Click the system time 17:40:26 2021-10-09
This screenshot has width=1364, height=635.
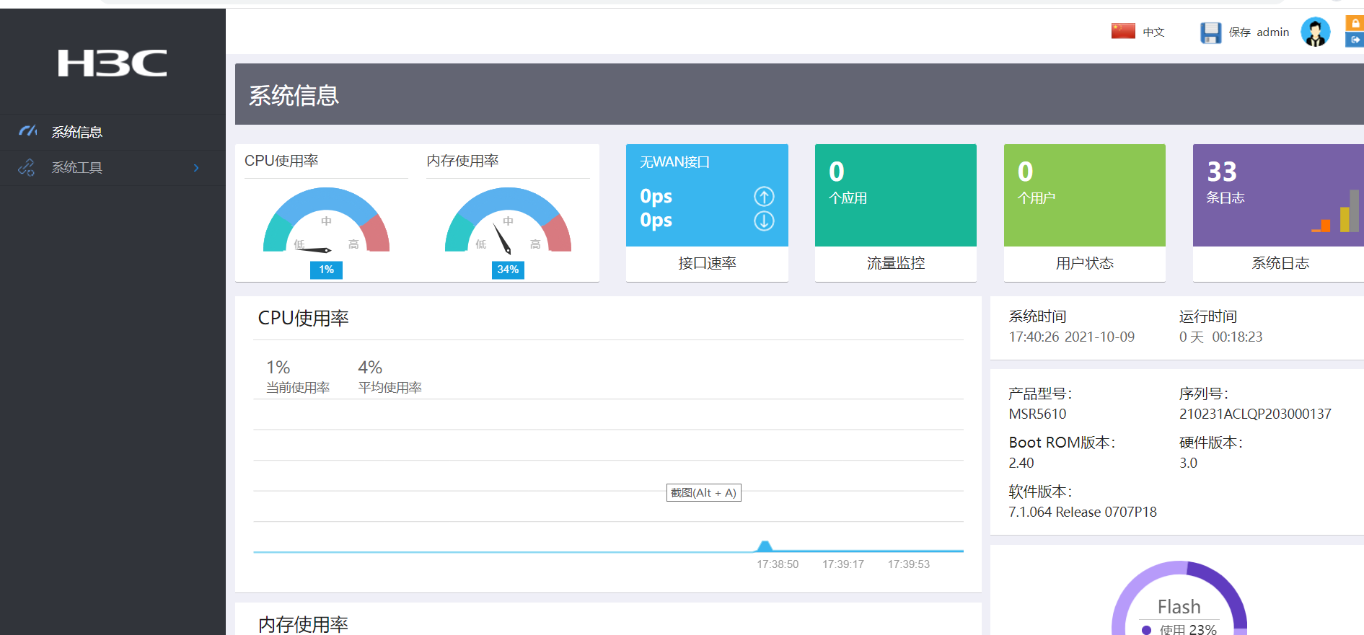pos(1071,337)
